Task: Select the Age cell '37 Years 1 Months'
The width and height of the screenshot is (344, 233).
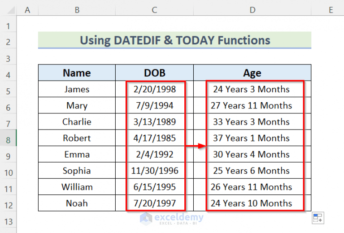Action: point(253,138)
